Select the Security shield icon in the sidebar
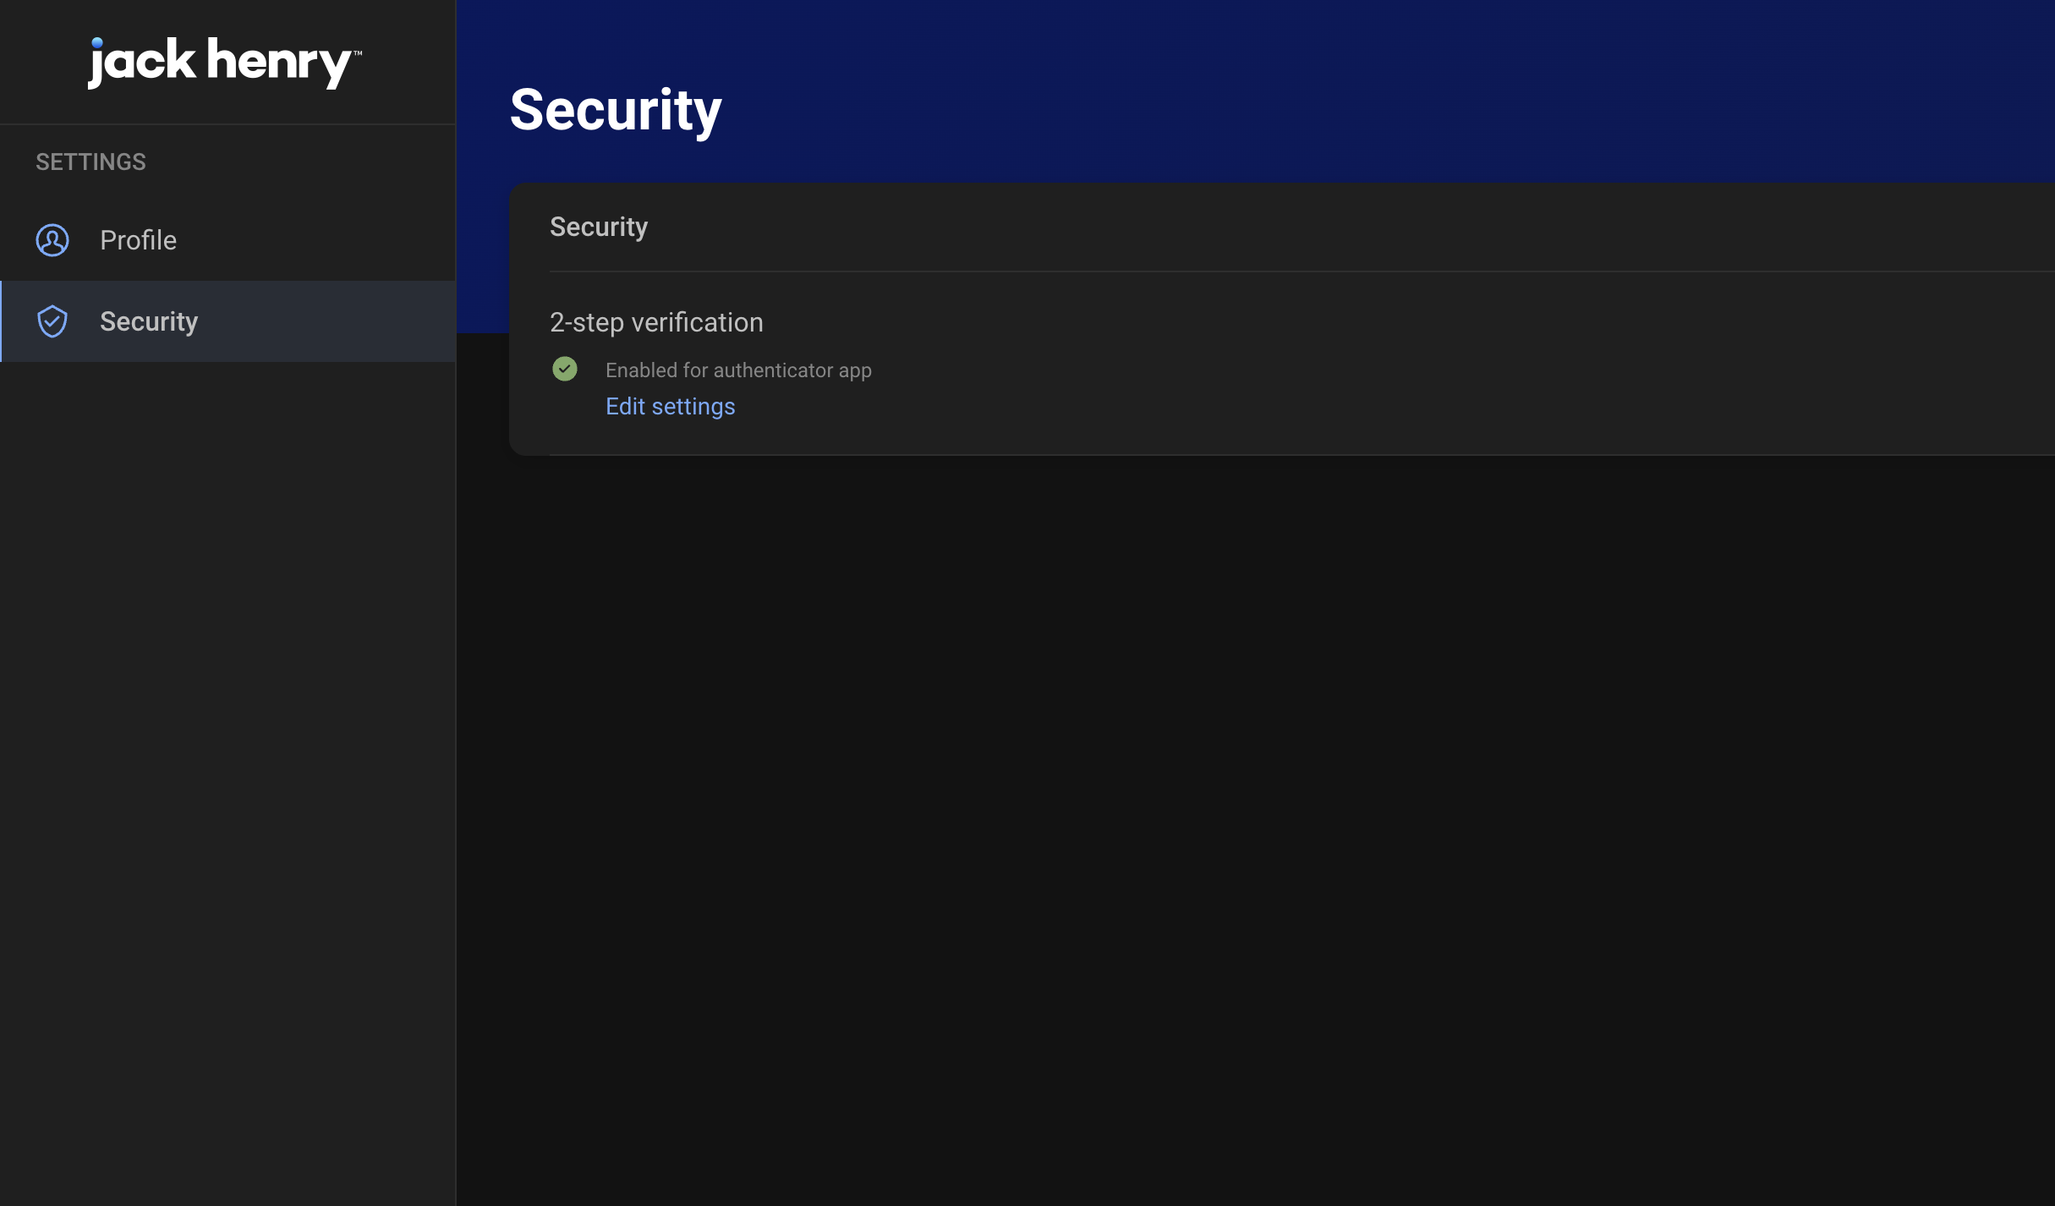This screenshot has height=1206, width=2055. (x=52, y=321)
